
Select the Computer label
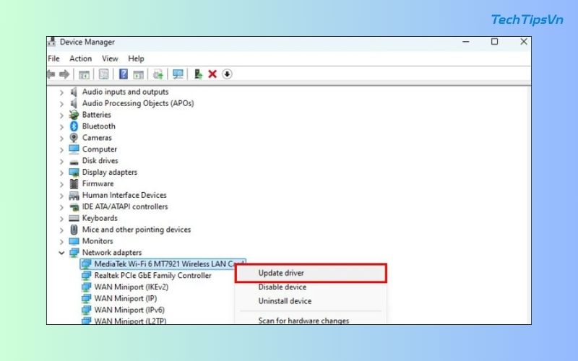point(100,149)
